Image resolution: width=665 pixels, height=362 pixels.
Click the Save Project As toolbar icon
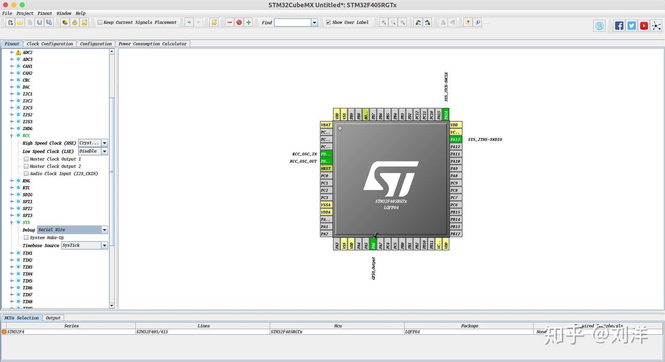[x=49, y=22]
